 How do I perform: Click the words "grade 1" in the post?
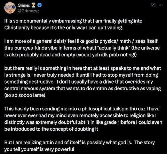pos(112,122)
